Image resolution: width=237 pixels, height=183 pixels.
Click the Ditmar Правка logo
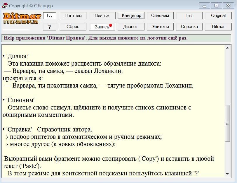pos(20,18)
